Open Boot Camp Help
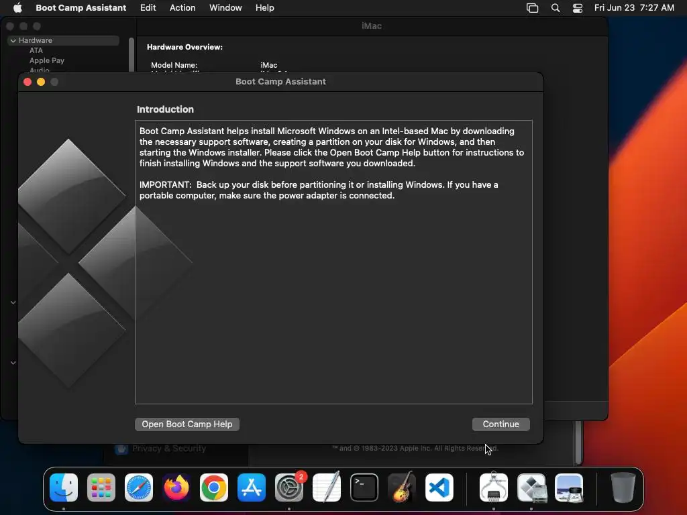 tap(187, 424)
